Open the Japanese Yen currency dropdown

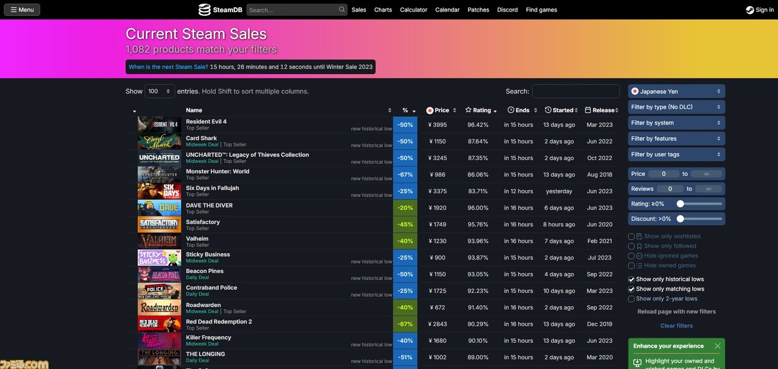click(676, 91)
